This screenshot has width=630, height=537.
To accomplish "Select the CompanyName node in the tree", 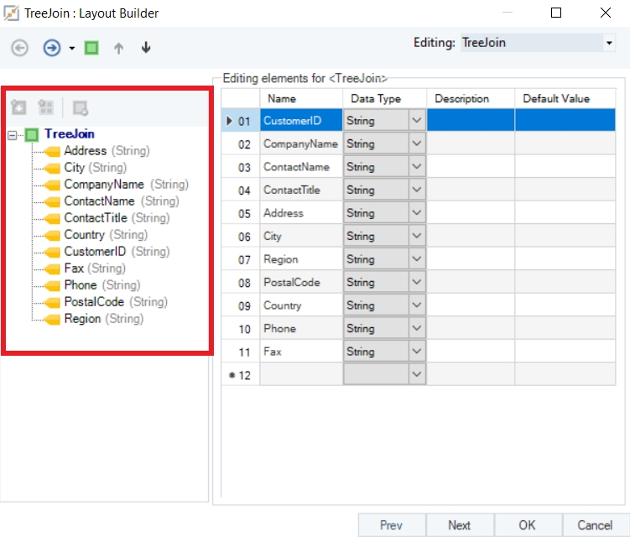I will [x=104, y=185].
